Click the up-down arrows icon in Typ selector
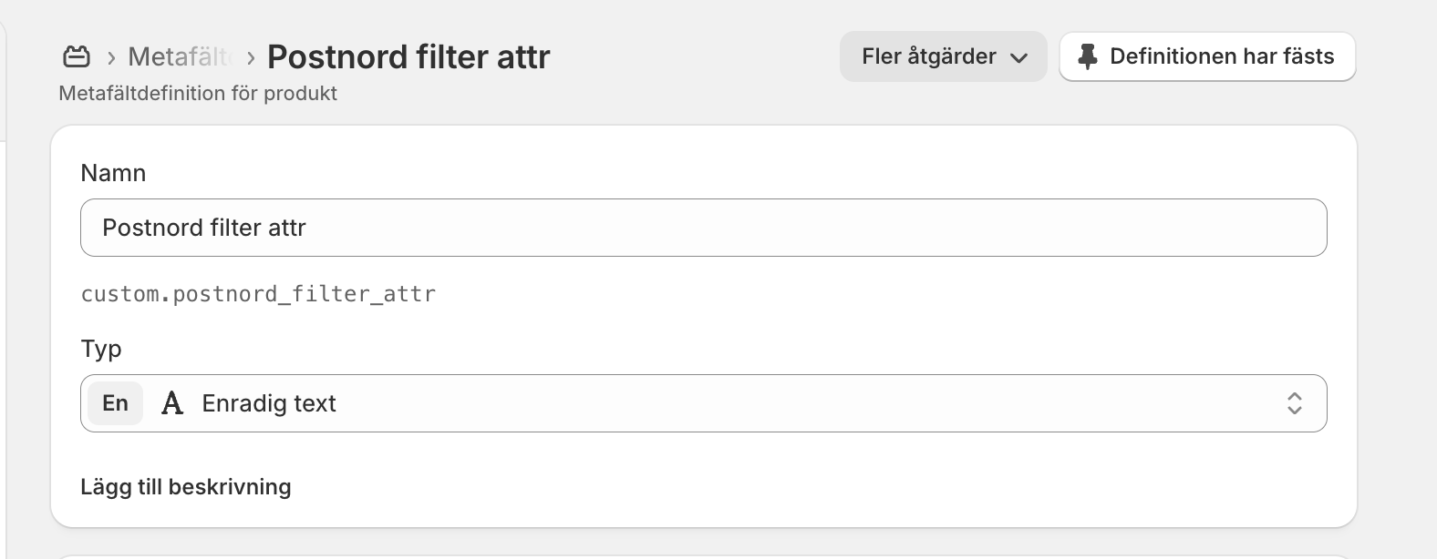 click(x=1294, y=403)
